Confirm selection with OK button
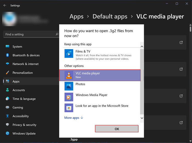192x143 pixels. tap(117, 129)
